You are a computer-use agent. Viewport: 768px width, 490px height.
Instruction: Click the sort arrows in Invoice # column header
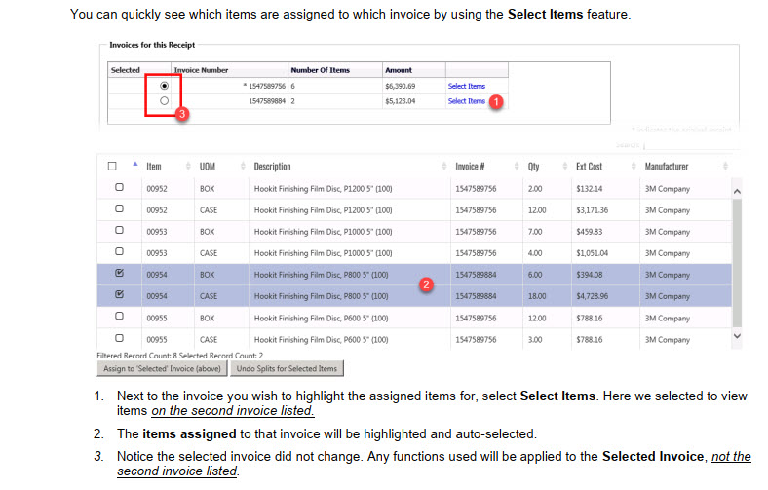coord(444,167)
